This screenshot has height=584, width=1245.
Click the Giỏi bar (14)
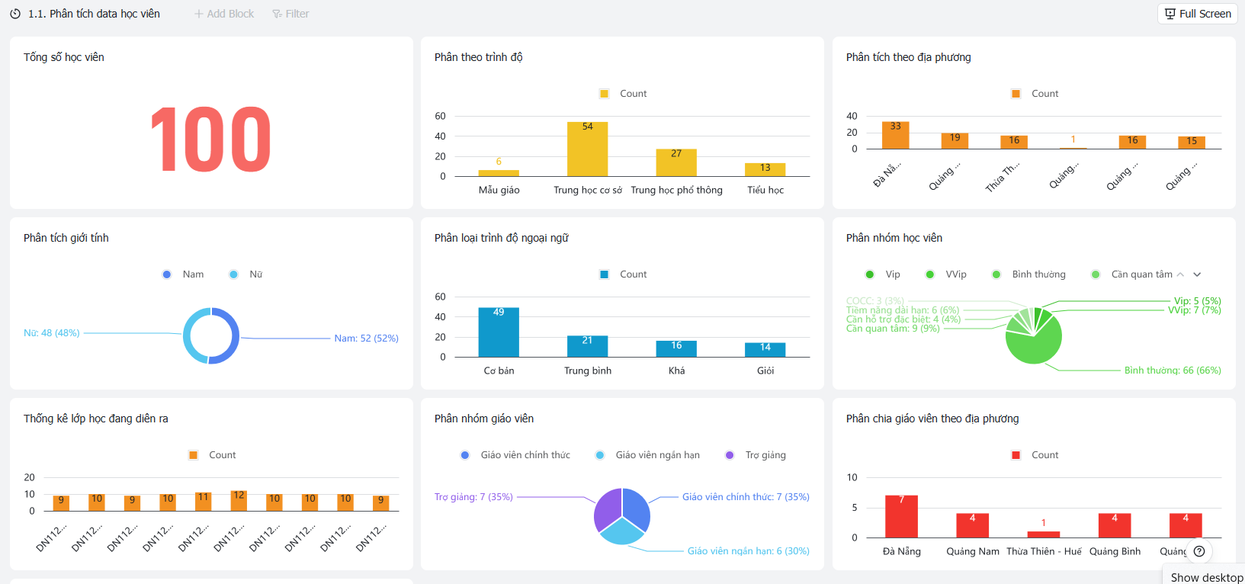[x=765, y=350]
